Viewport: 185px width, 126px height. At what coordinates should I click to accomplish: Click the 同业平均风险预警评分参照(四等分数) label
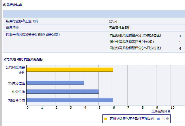click(33, 34)
